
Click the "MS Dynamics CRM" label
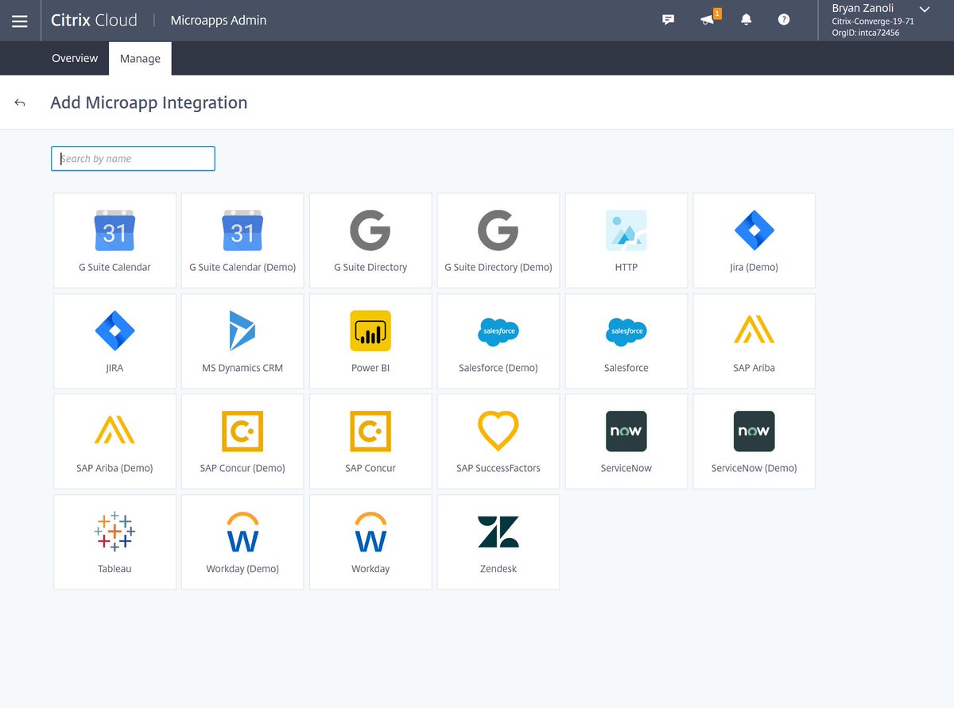(x=242, y=368)
